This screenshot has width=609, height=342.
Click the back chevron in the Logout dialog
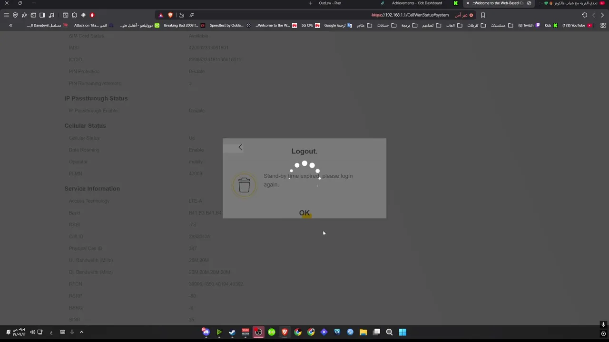coord(240,147)
